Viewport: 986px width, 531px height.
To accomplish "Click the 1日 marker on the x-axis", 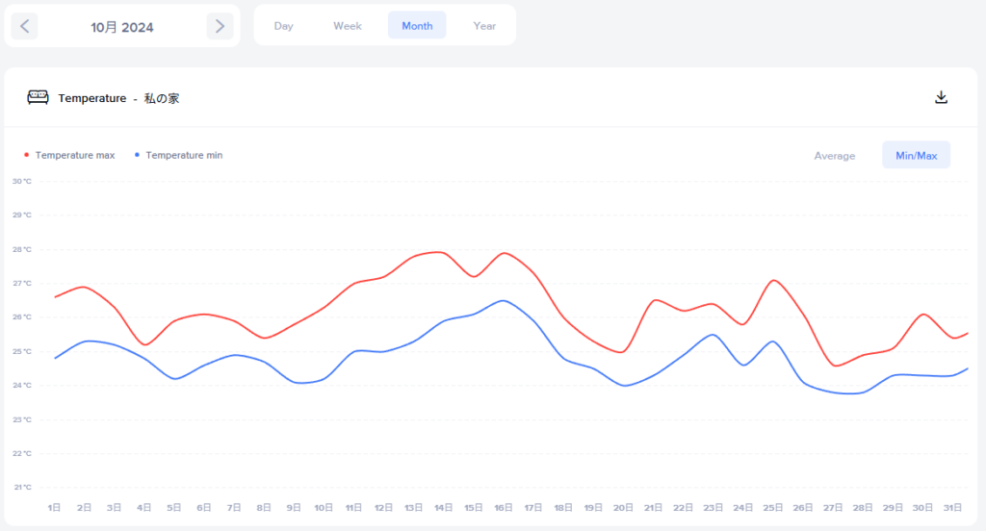I will pos(55,507).
